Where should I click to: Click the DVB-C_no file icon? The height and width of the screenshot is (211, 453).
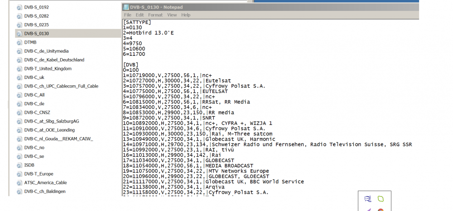(x=19, y=148)
